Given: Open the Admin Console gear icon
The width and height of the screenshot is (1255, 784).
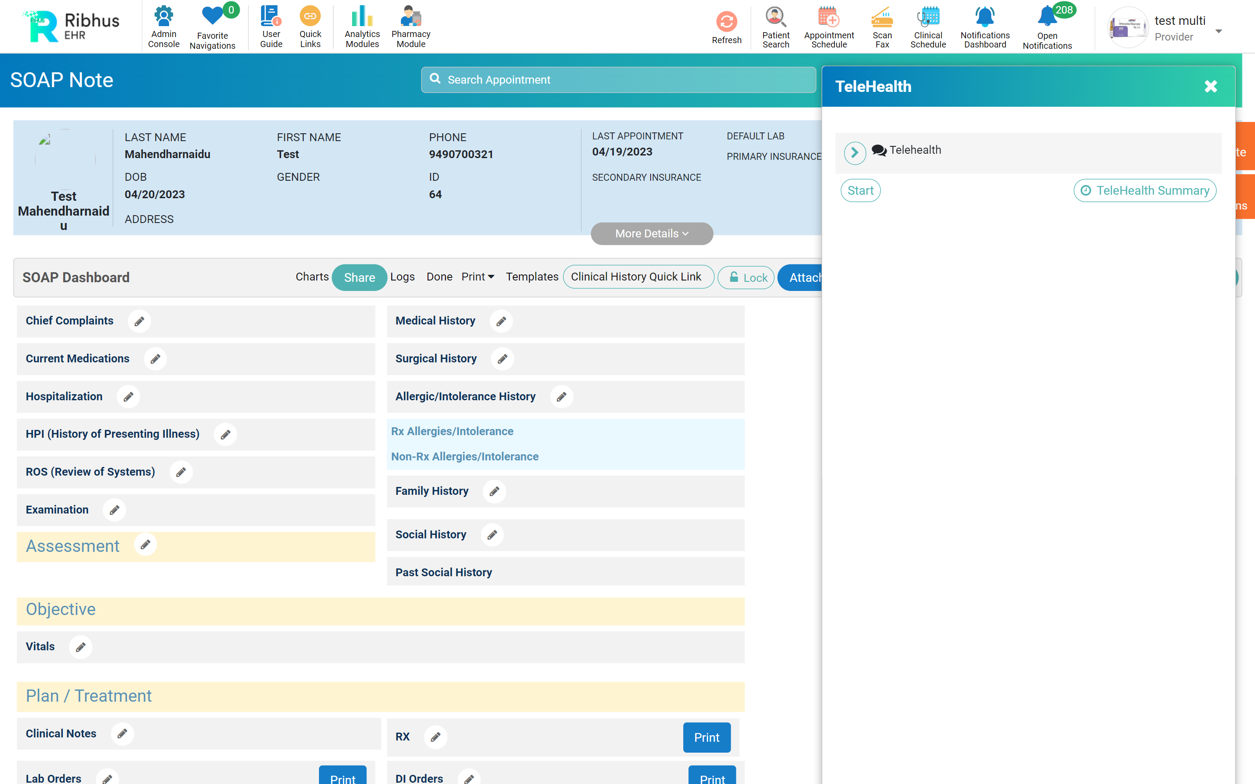Looking at the screenshot, I should pos(163,17).
